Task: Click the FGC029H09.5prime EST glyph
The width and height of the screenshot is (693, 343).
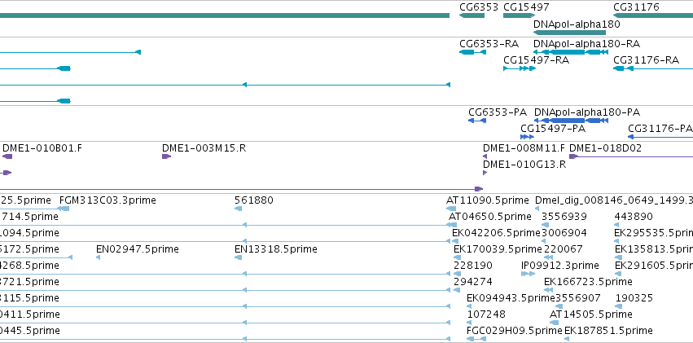Action: (476, 339)
